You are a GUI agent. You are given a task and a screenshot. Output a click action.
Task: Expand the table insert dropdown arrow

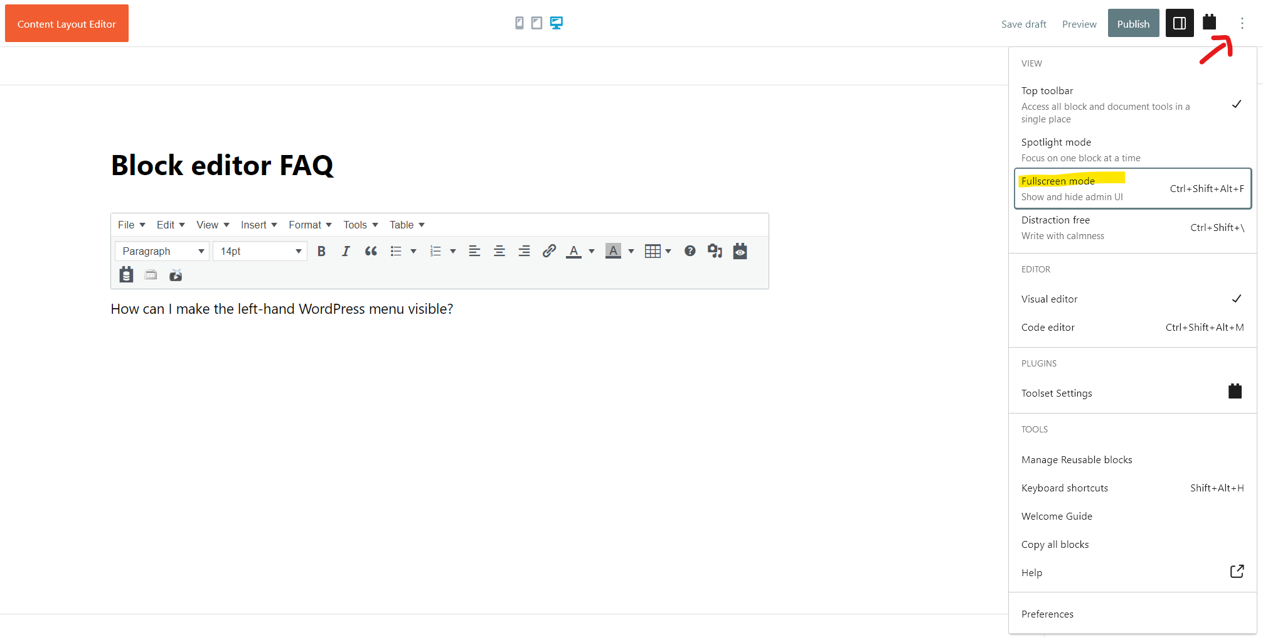(668, 251)
